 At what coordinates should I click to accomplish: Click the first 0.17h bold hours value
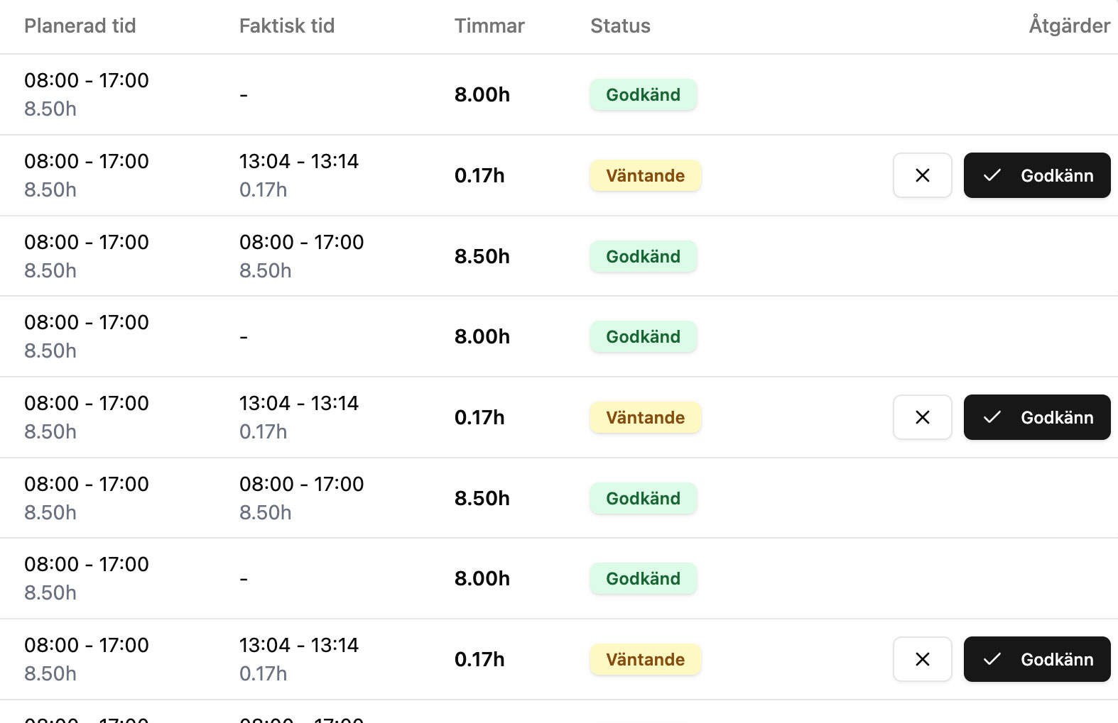479,175
